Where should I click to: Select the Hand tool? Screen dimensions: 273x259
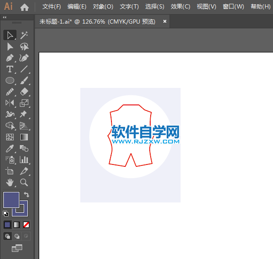coord(10,182)
